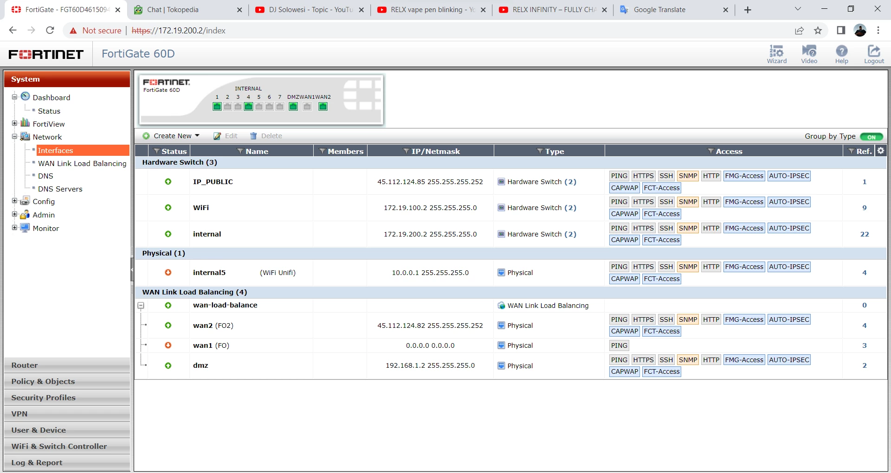The height and width of the screenshot is (473, 891).
Task: Open the Wizard tool in header
Action: (x=776, y=54)
